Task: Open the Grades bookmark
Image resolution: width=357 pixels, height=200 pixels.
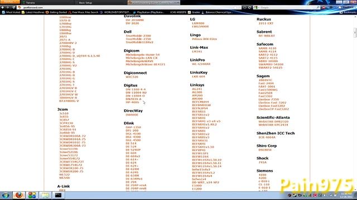Action: 194,12
